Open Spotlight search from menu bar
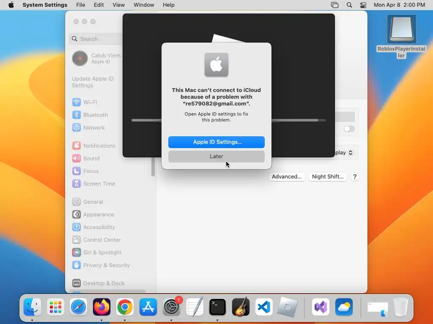433x324 pixels. coord(349,5)
